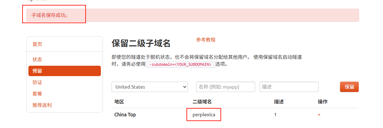This screenshot has height=128, width=383.
Task: Click the 子域名保存成功 alert banner
Action: coord(192,15)
